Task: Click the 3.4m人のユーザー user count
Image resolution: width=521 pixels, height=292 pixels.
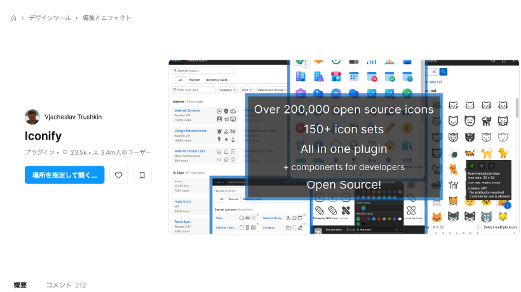Action: [122, 152]
